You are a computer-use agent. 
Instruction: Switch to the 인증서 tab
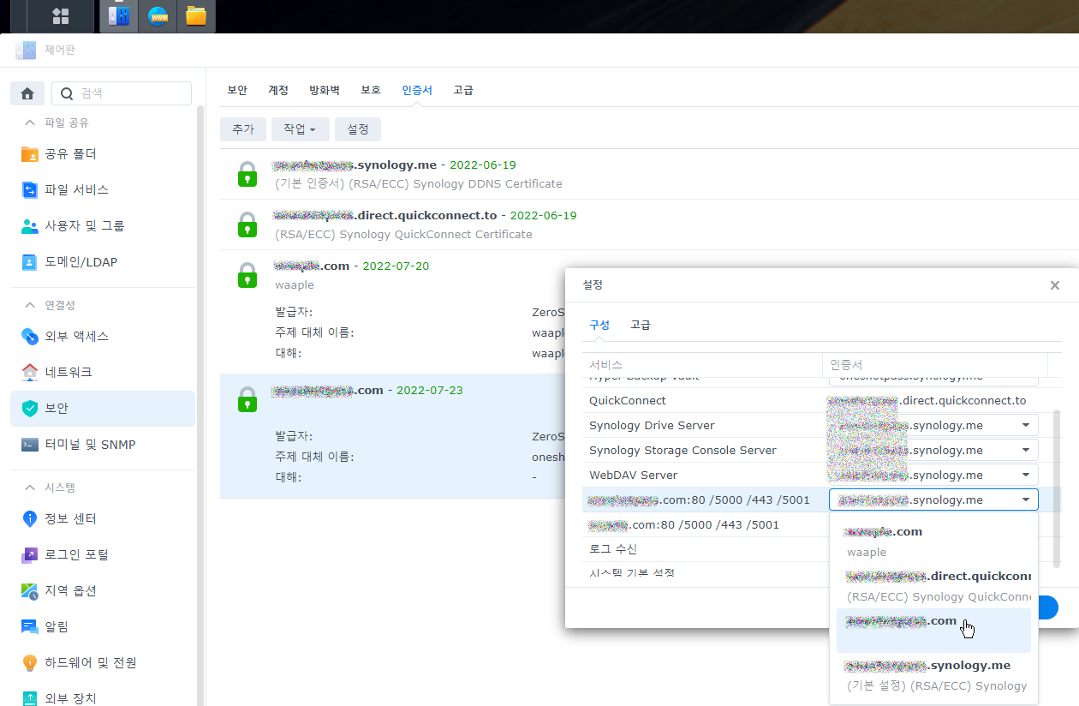[417, 90]
